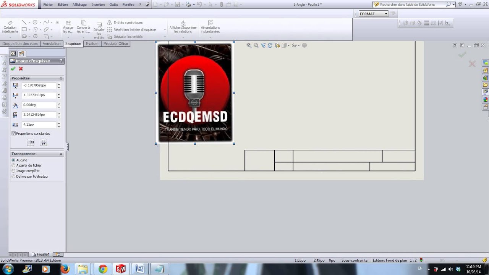Click Entités symétriques mirror button
This screenshot has width=489, height=275.
click(125, 23)
